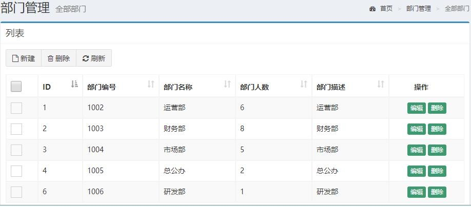Sort by 部门人数 column arrows
The height and width of the screenshot is (207, 471).
304,85
